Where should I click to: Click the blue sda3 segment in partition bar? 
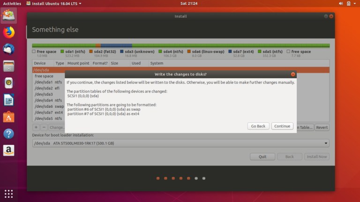116,45
